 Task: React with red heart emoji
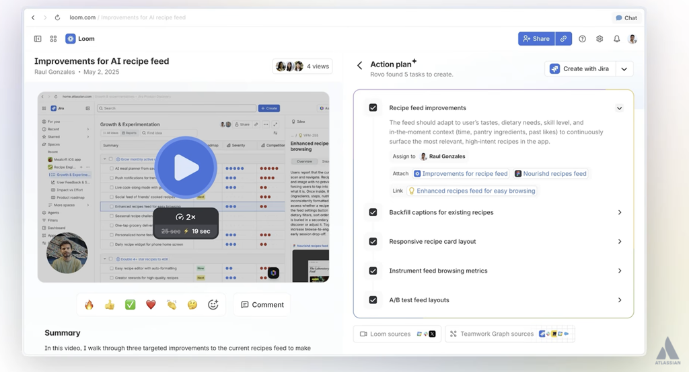pos(151,304)
